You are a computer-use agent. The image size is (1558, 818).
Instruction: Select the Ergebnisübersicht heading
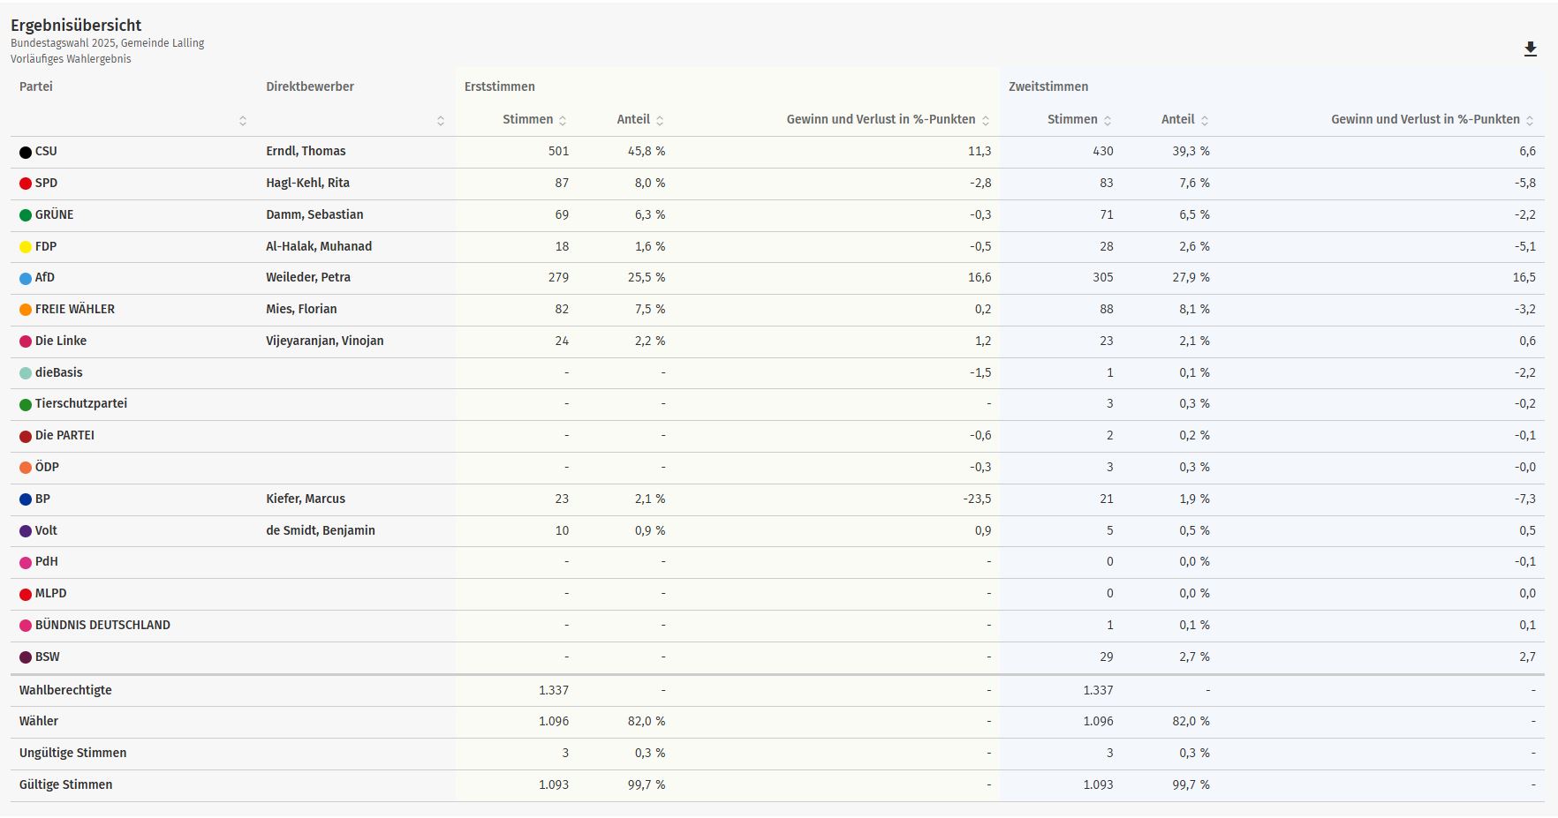(x=76, y=25)
